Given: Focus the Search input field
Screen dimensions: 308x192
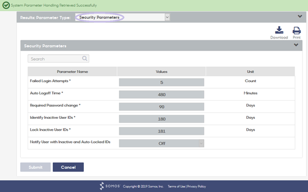Looking at the screenshot, I should (x=58, y=59).
